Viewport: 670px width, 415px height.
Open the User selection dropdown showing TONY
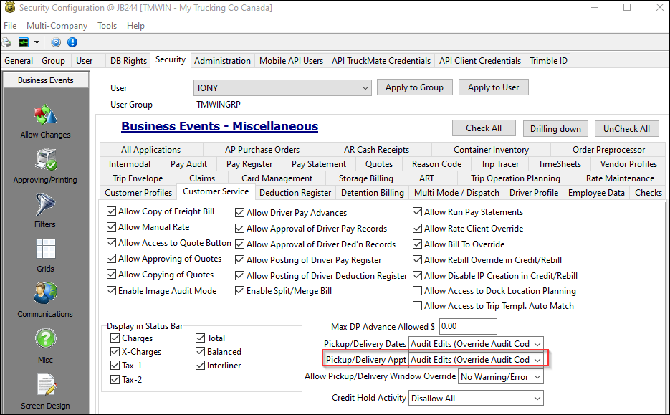click(364, 86)
